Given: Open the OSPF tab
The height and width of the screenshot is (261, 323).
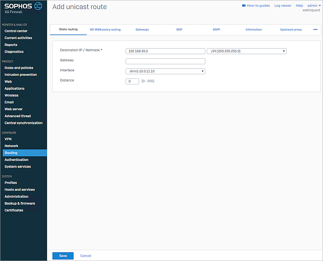Looking at the screenshot, I should [216, 29].
